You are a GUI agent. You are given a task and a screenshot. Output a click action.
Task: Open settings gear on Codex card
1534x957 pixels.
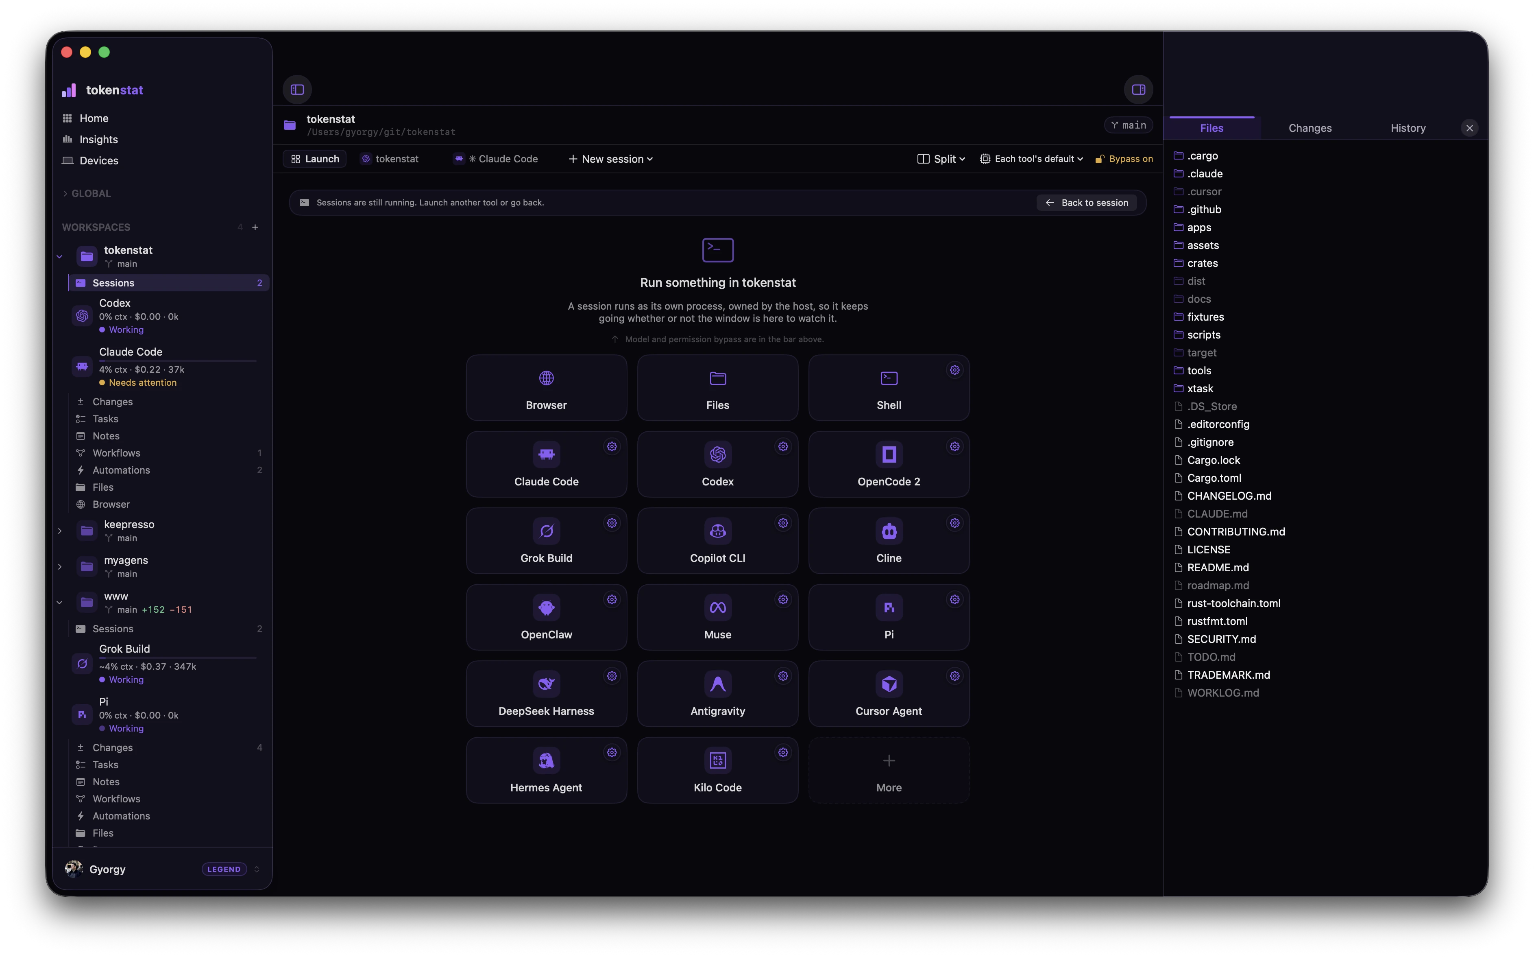(x=782, y=447)
